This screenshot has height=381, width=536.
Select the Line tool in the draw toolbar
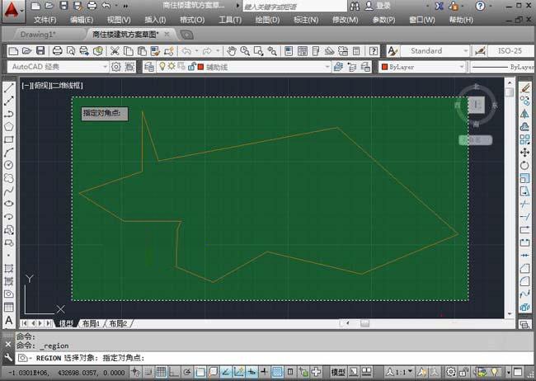click(8, 87)
